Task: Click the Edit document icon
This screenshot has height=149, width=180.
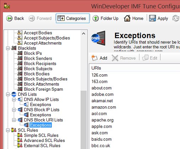Action: pyautogui.click(x=145, y=58)
